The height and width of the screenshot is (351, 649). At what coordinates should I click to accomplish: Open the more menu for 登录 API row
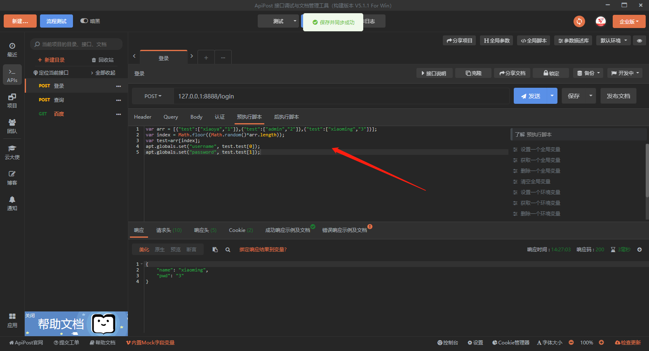click(118, 86)
